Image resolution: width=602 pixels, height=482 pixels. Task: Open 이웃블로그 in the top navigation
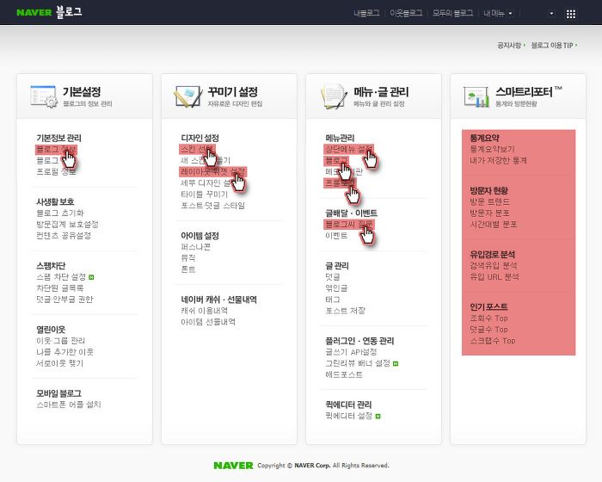coord(406,13)
